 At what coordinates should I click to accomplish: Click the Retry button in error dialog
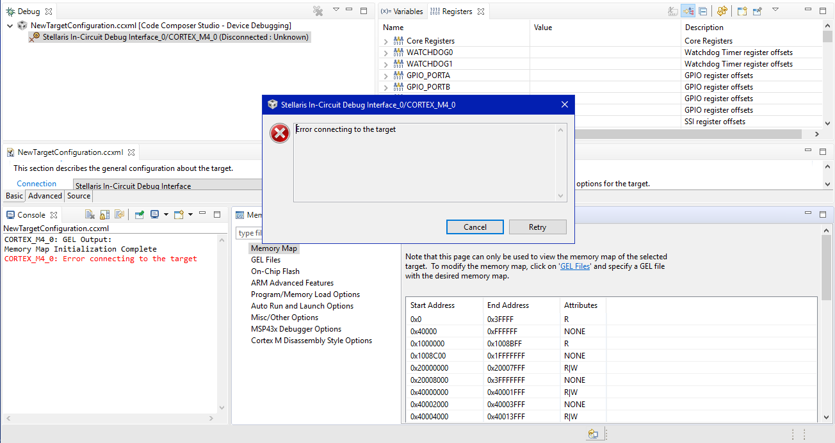pos(537,227)
